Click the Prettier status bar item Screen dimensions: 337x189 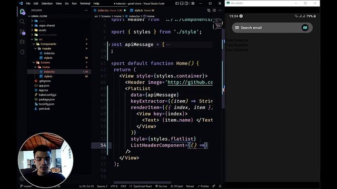click(203, 186)
